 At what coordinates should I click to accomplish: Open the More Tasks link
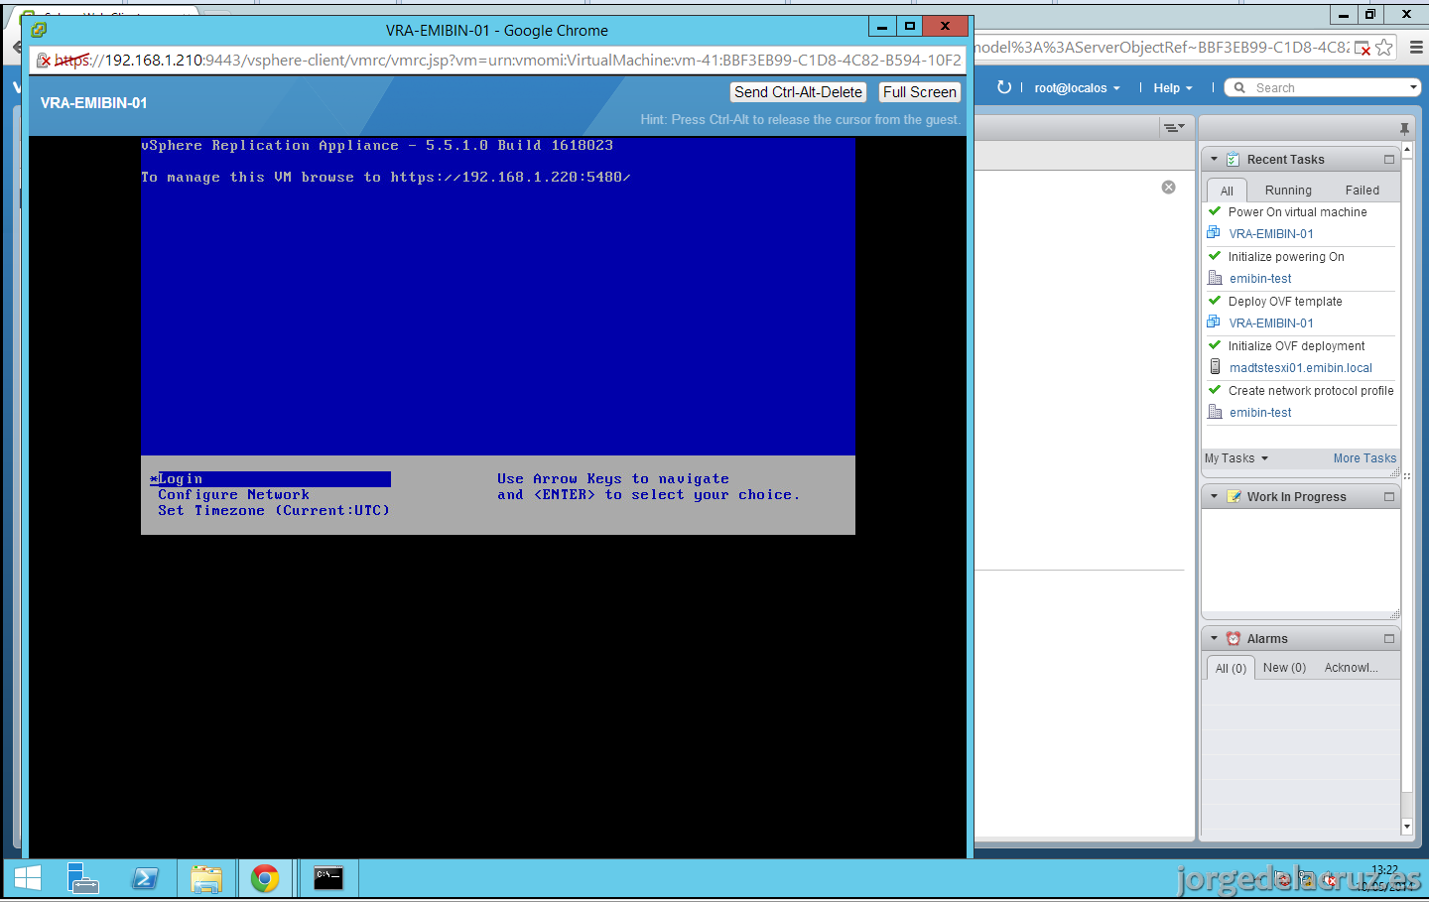1364,458
